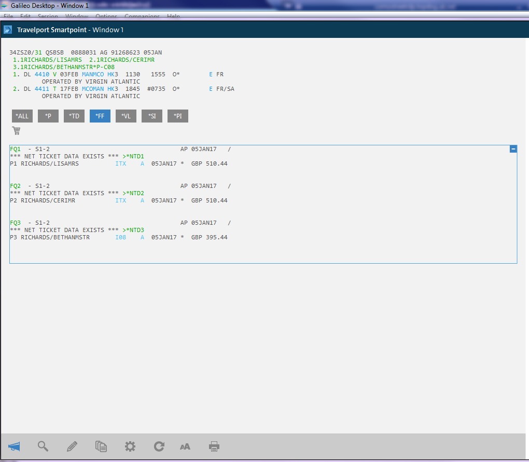Viewport: 529px width, 462px height.
Task: Click ITX on the RICHARDS/CERIMR row
Action: [x=121, y=200]
